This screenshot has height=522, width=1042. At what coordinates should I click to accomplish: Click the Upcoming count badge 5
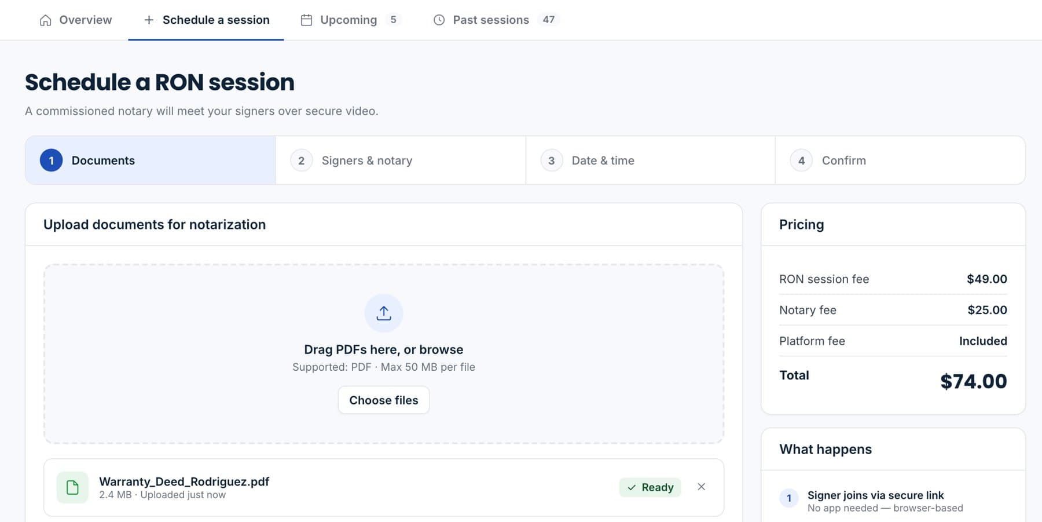(393, 20)
